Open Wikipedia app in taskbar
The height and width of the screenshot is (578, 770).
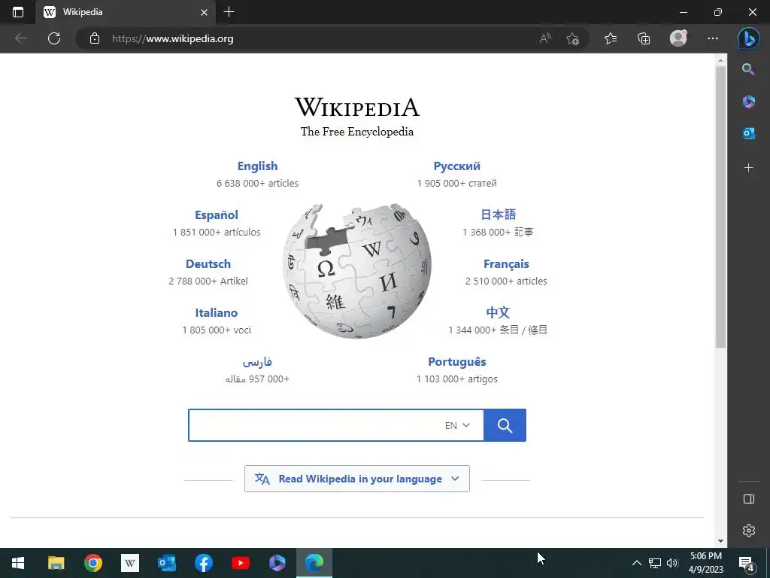(x=130, y=563)
